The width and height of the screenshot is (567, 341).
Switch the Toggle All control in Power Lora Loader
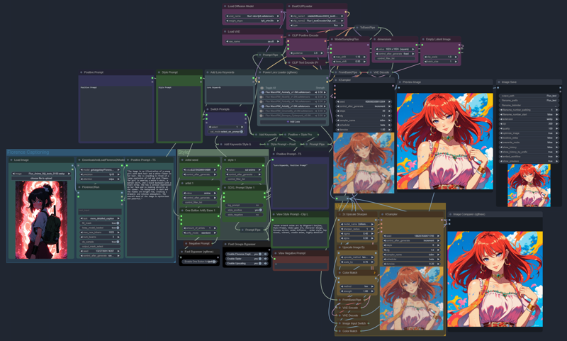click(262, 88)
